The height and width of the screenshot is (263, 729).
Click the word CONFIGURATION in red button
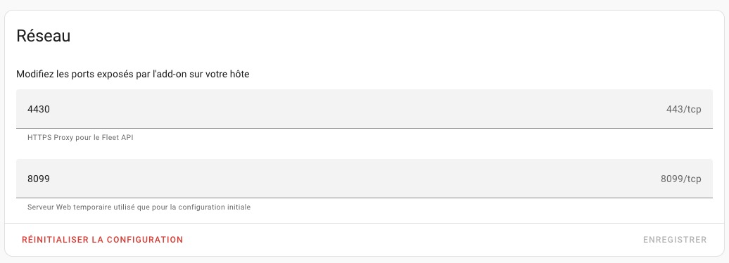point(144,240)
